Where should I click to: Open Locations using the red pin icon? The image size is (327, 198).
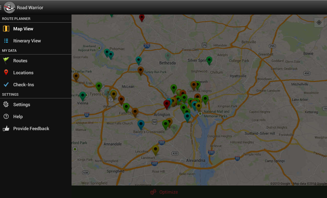click(x=6, y=72)
